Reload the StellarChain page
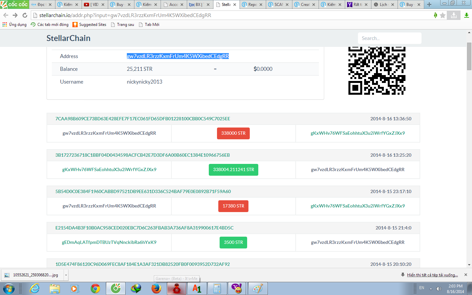Viewport: 472px width, 295px height. (x=25, y=15)
